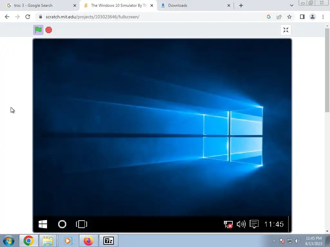The width and height of the screenshot is (330, 247).
Task: Open Chrome from Windows taskbar
Action: coord(29,241)
